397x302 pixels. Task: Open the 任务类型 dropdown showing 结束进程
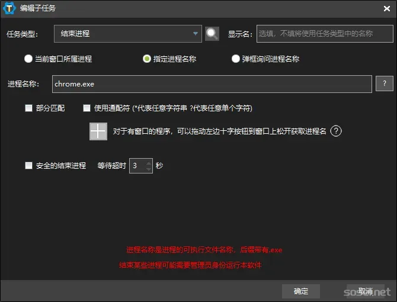[127, 34]
